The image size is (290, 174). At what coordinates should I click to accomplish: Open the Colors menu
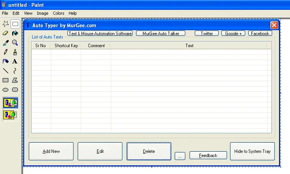click(x=58, y=13)
